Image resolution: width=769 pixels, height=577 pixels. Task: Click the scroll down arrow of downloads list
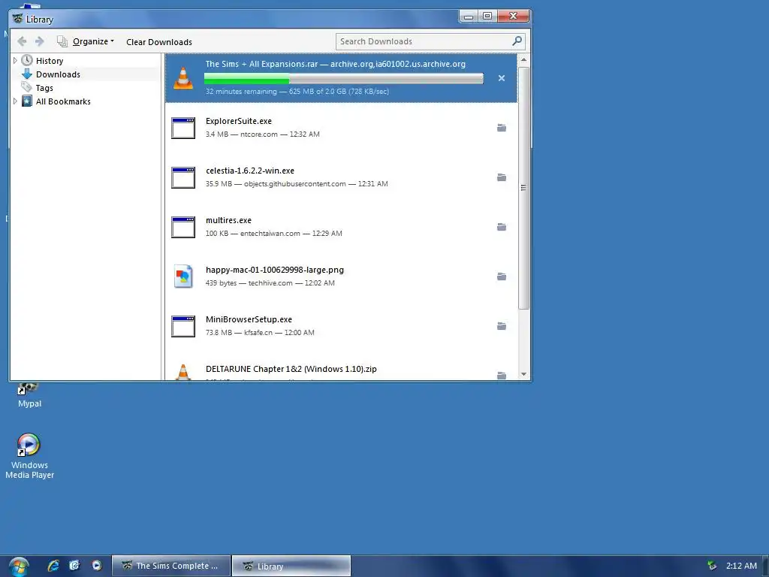(x=523, y=374)
